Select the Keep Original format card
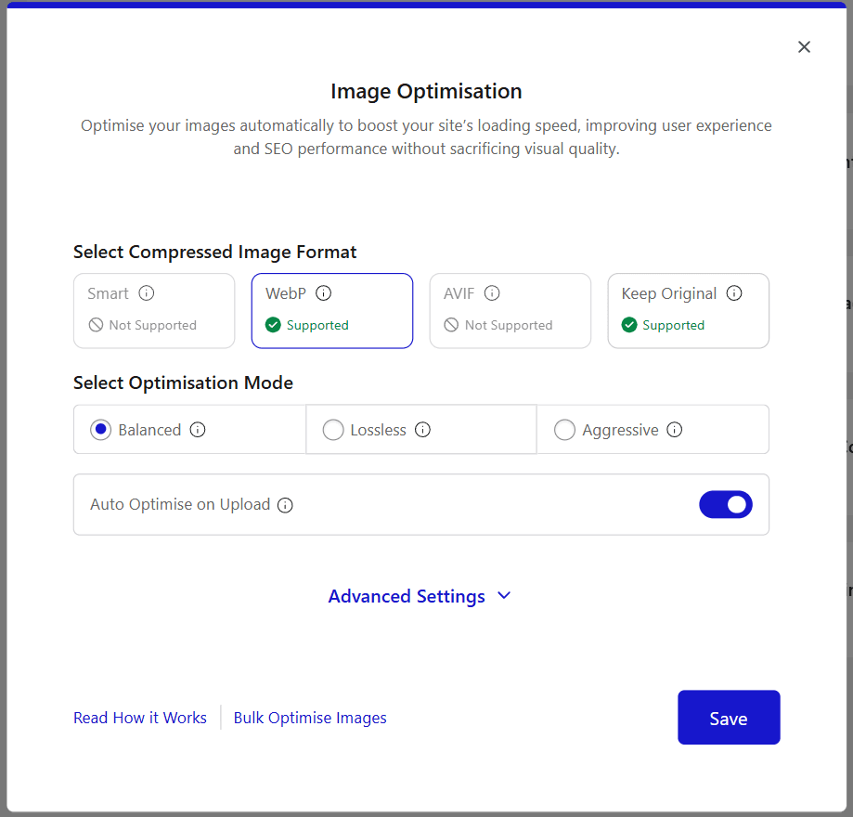853x817 pixels. [688, 311]
